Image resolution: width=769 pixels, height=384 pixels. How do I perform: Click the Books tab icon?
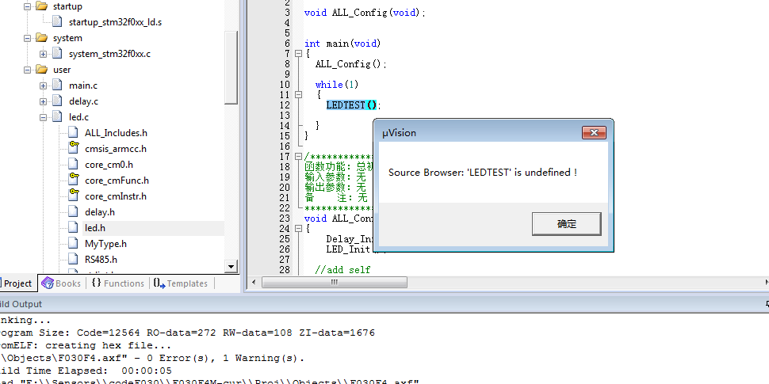(x=48, y=283)
